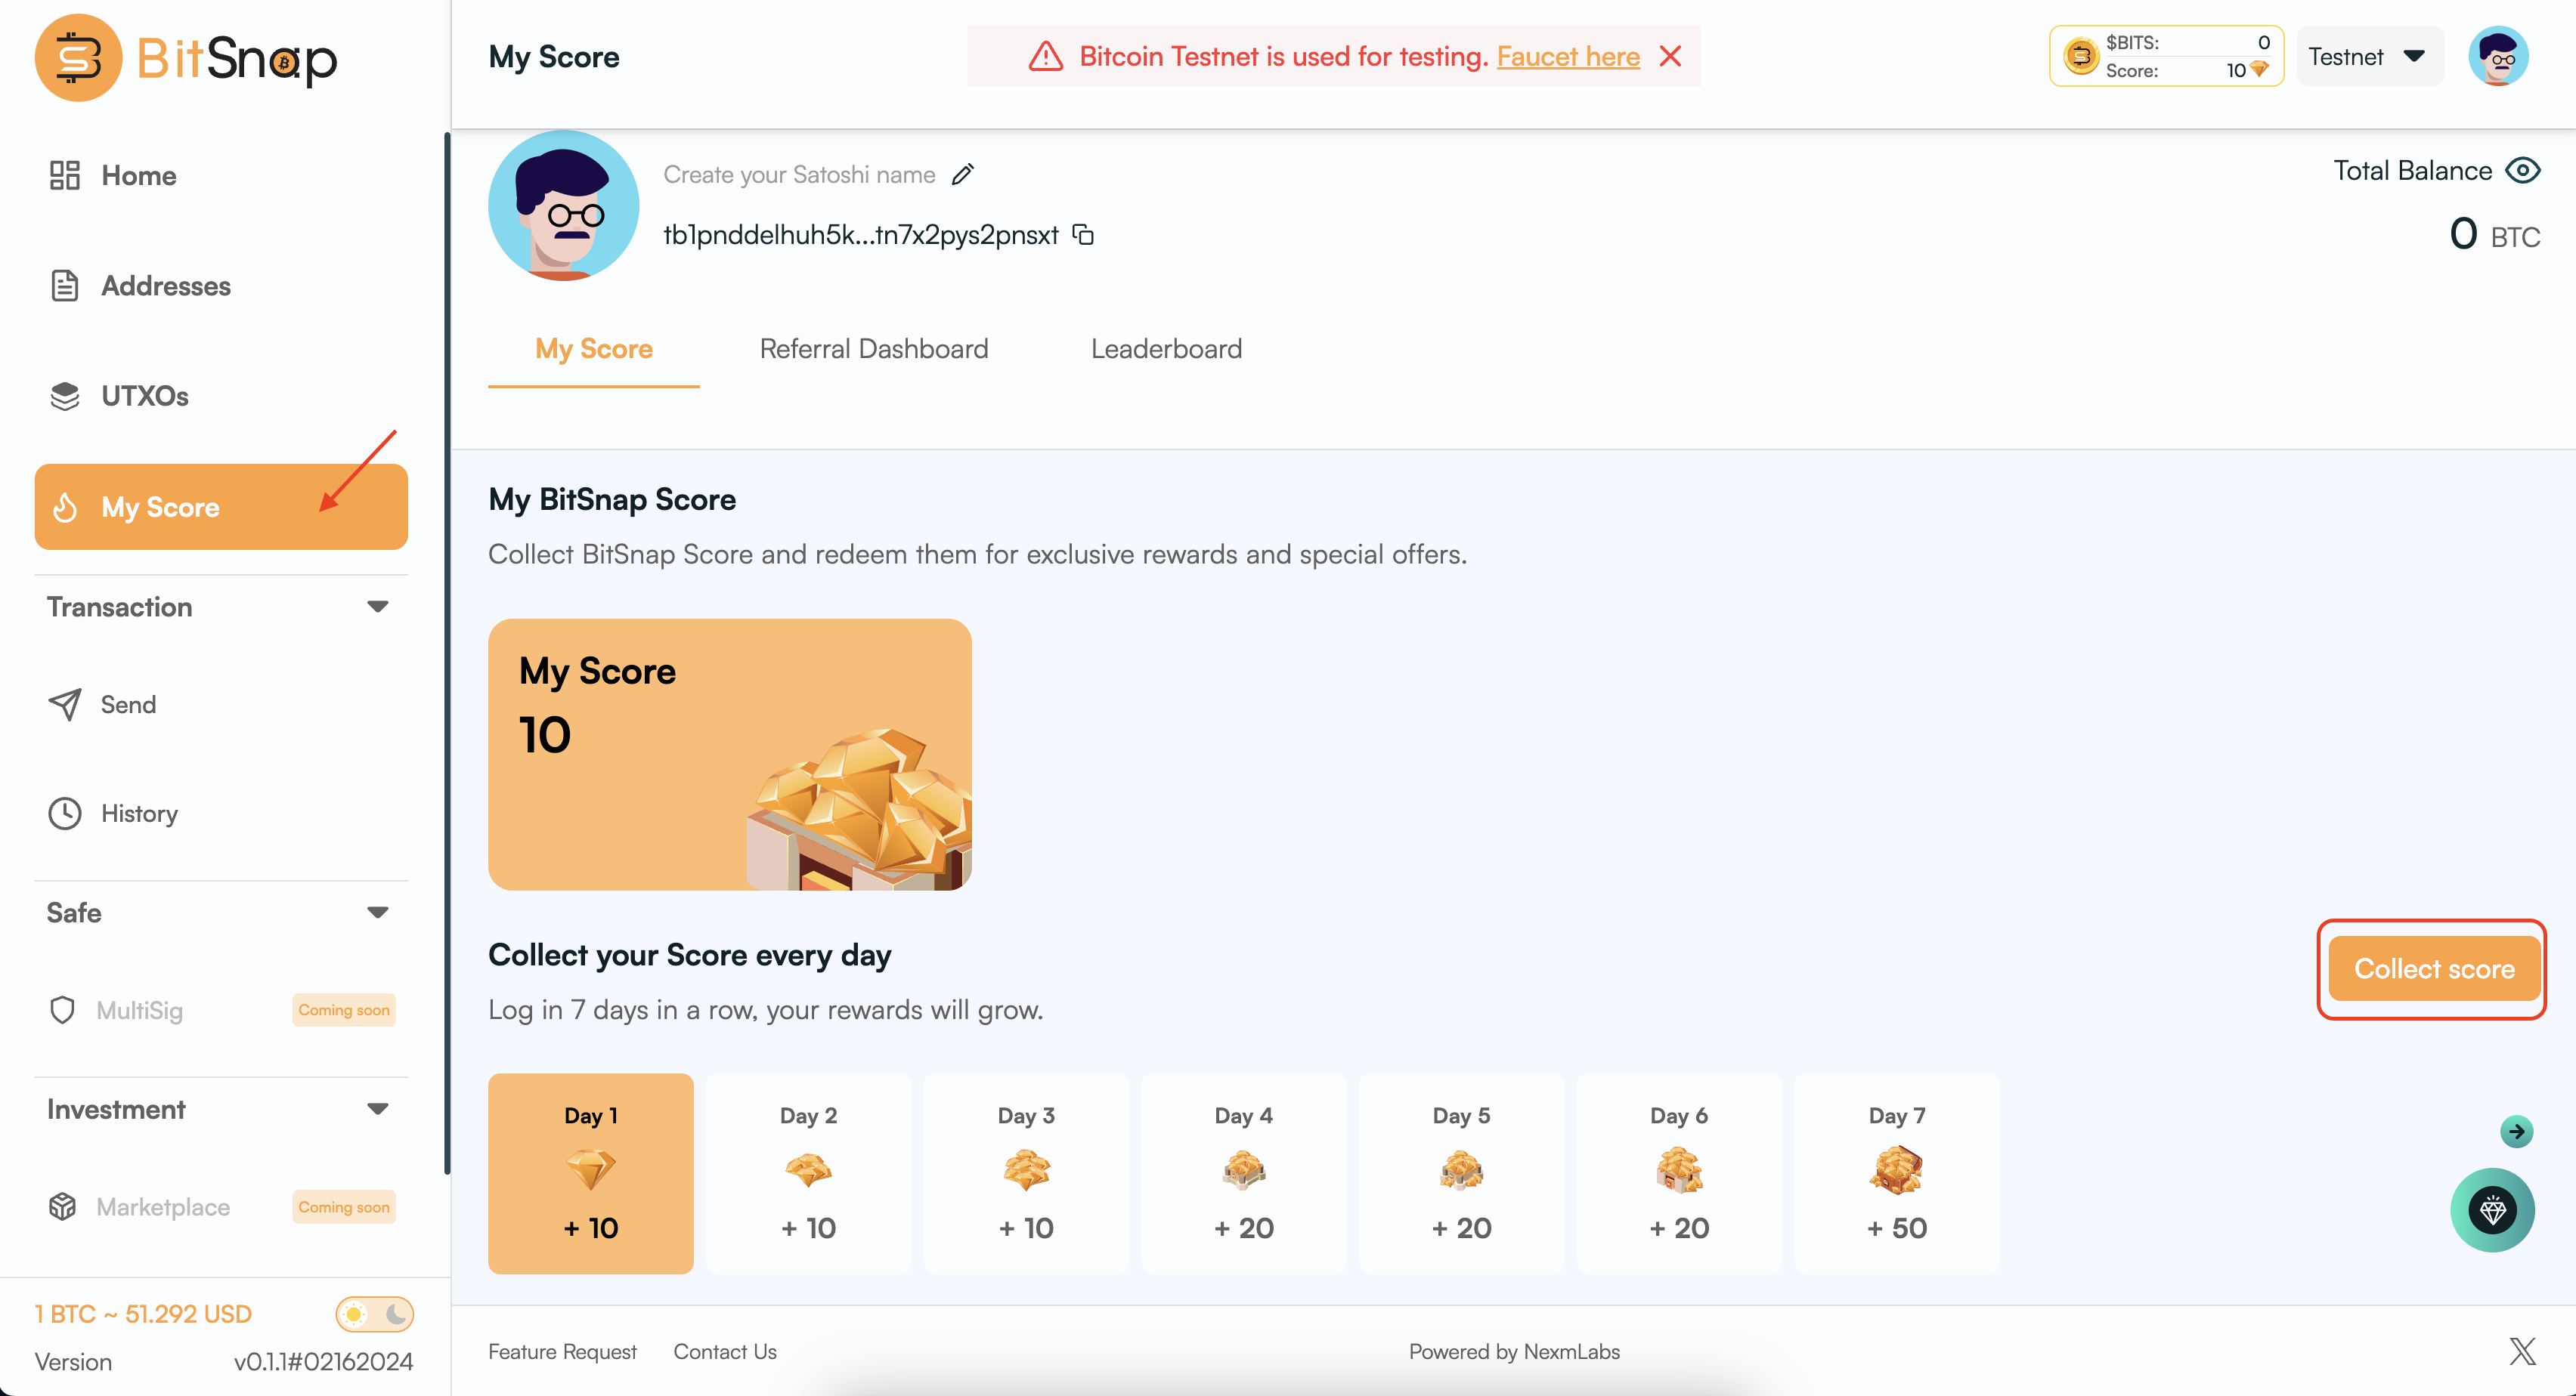The width and height of the screenshot is (2576, 1396).
Task: Switch to the Leaderboard tab
Action: [x=1166, y=349]
